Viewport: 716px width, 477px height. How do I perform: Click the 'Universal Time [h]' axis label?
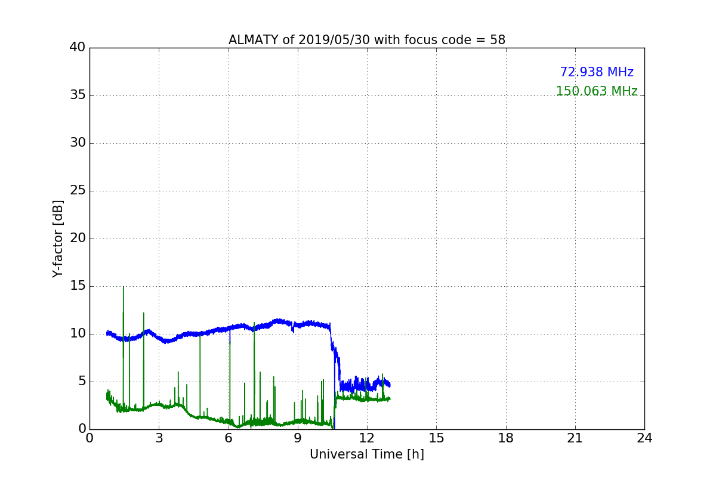point(367,454)
